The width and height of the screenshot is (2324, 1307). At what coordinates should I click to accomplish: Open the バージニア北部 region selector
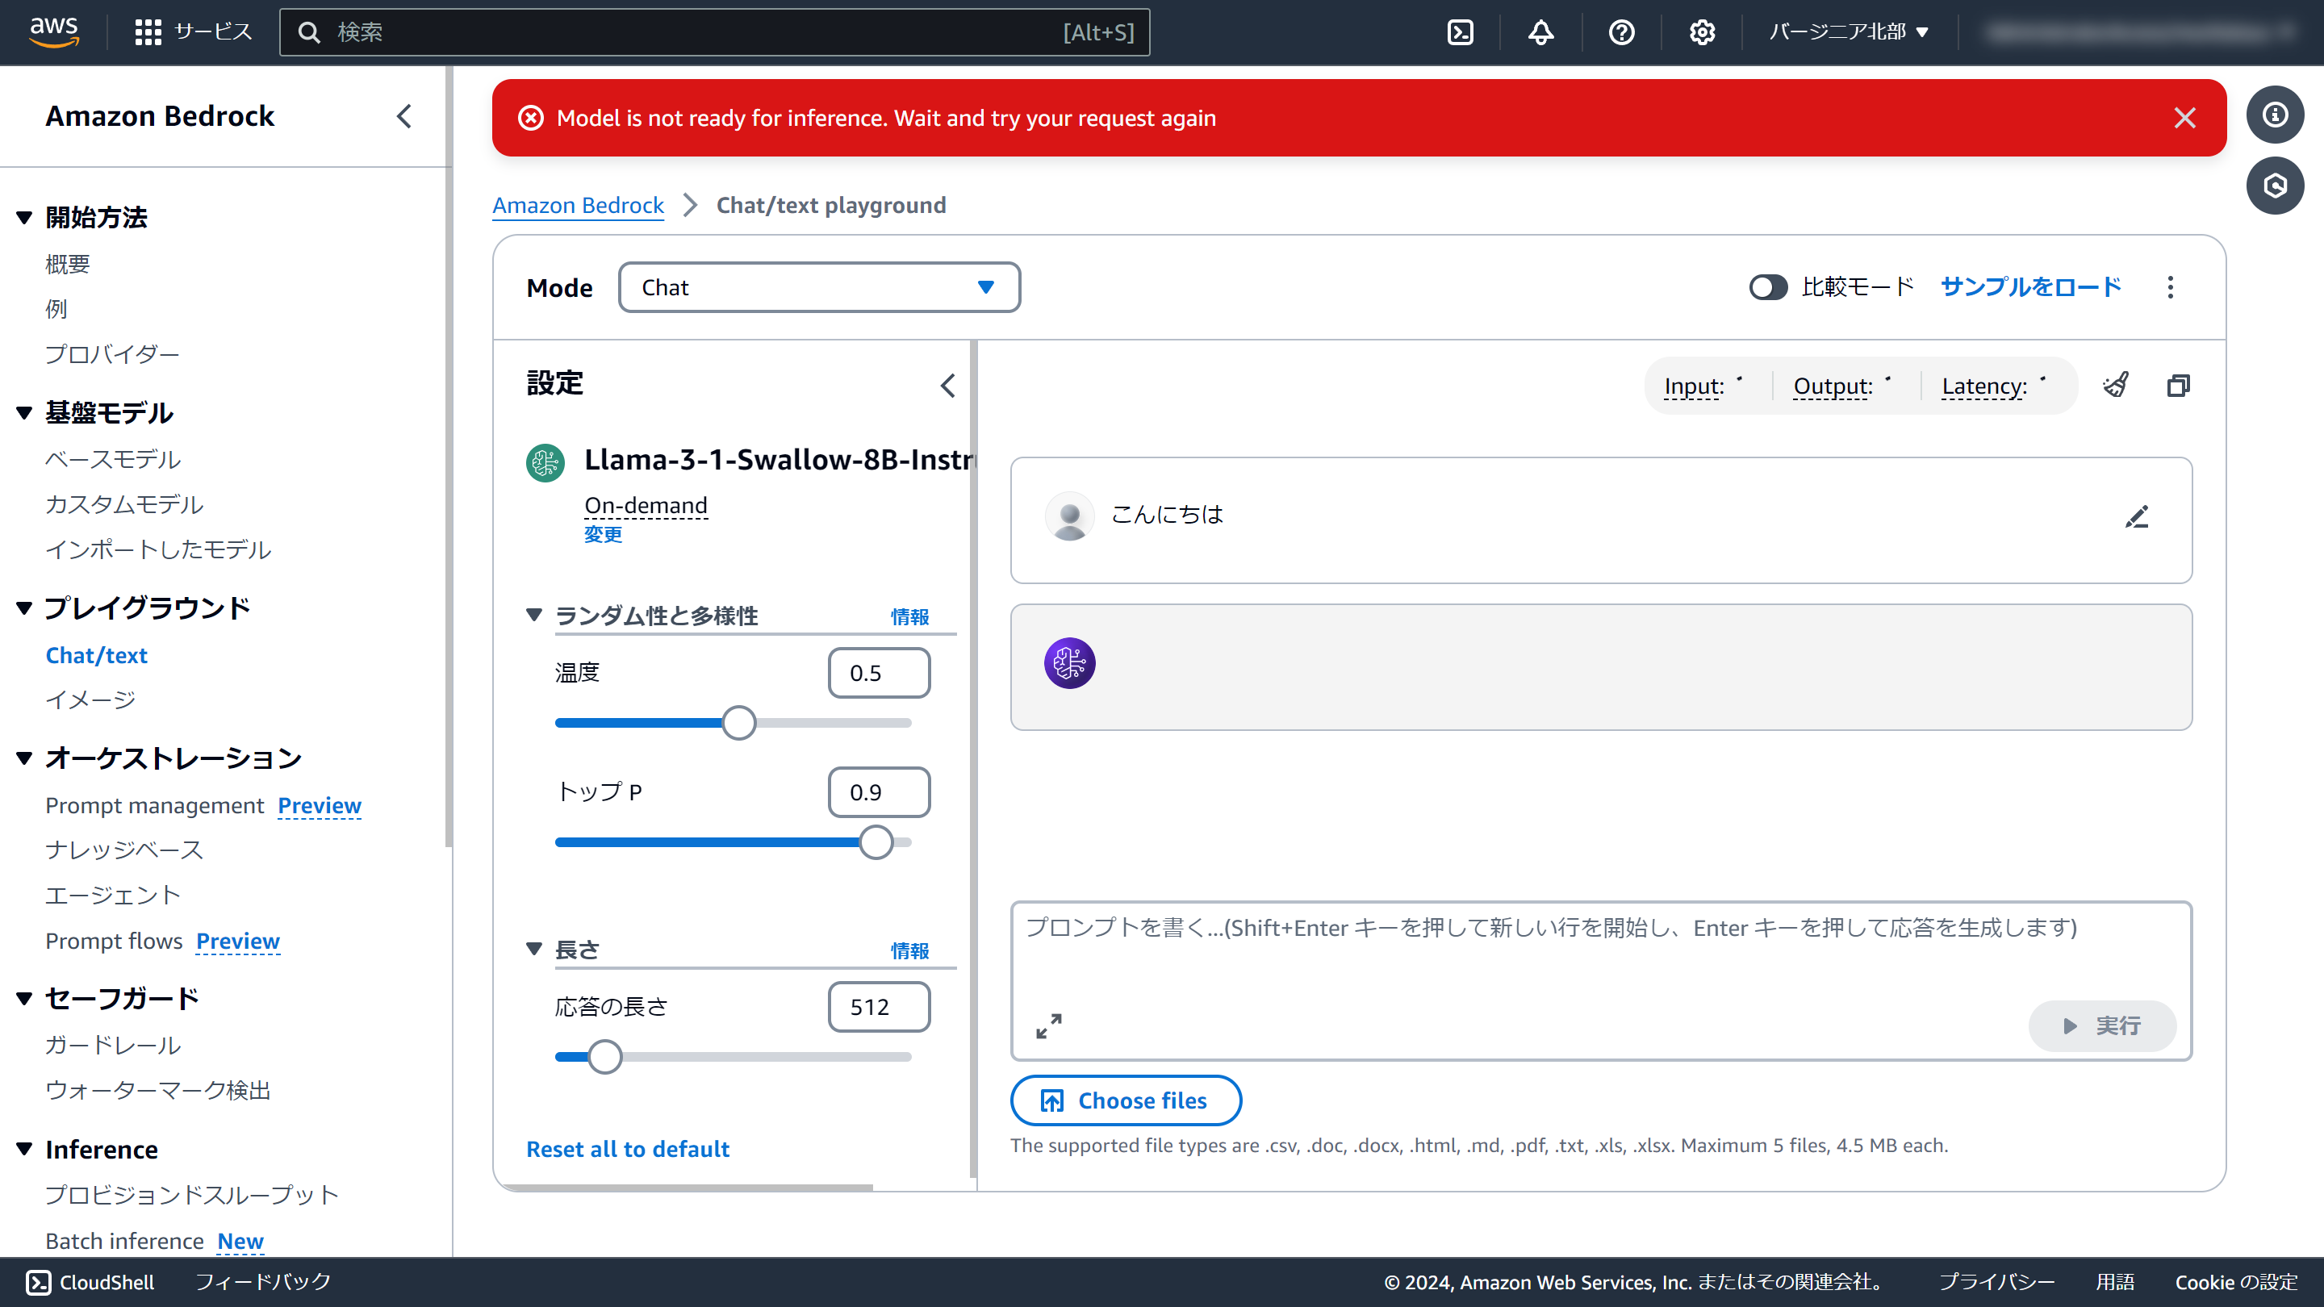click(1849, 32)
